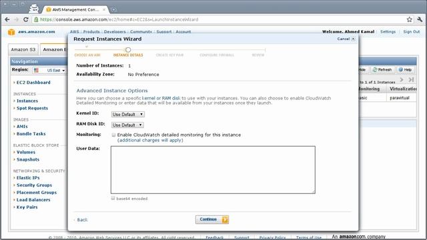Click the browser back arrow

7,19
